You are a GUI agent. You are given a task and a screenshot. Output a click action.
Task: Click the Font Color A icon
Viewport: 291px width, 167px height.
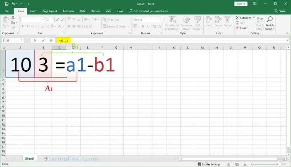60,26
